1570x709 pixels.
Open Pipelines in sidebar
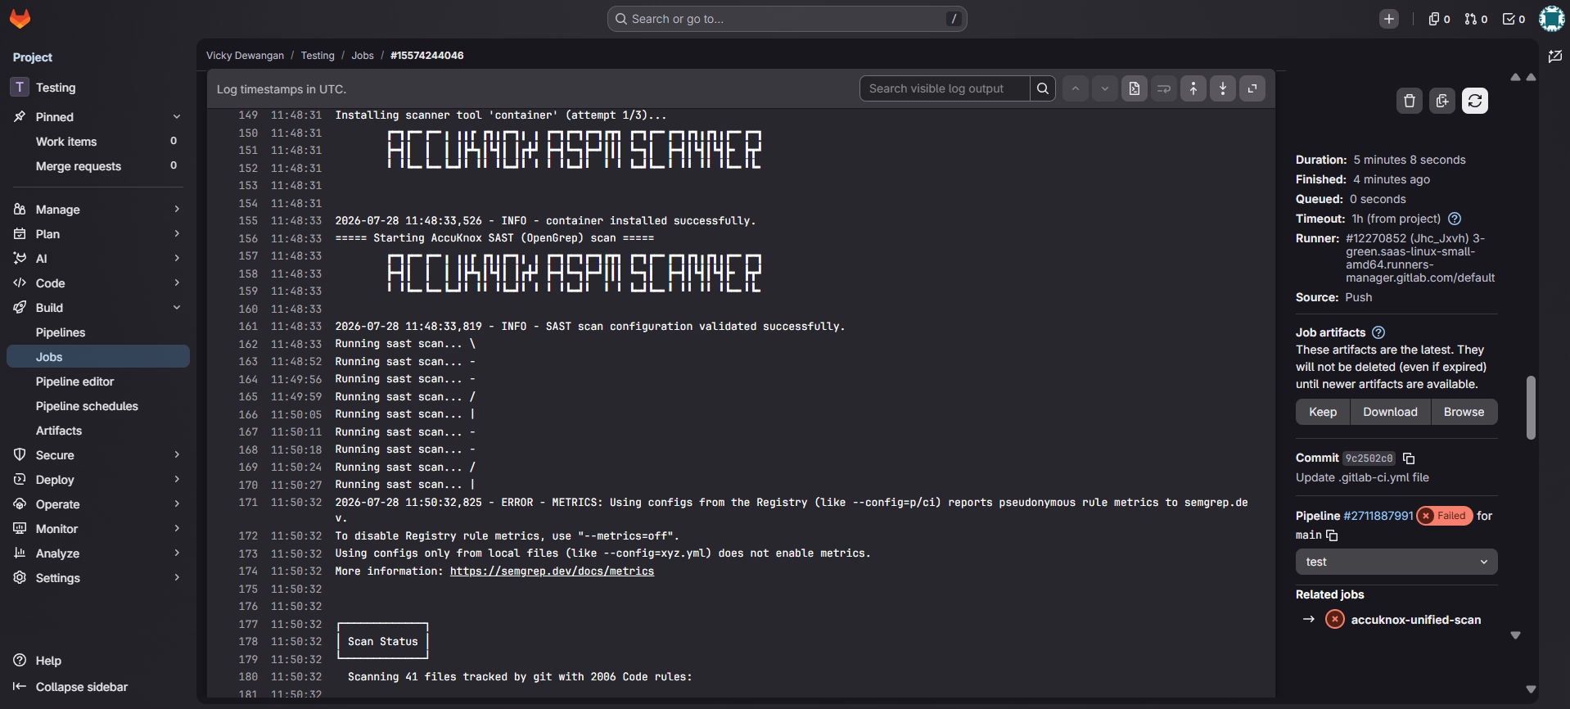pyautogui.click(x=98, y=332)
